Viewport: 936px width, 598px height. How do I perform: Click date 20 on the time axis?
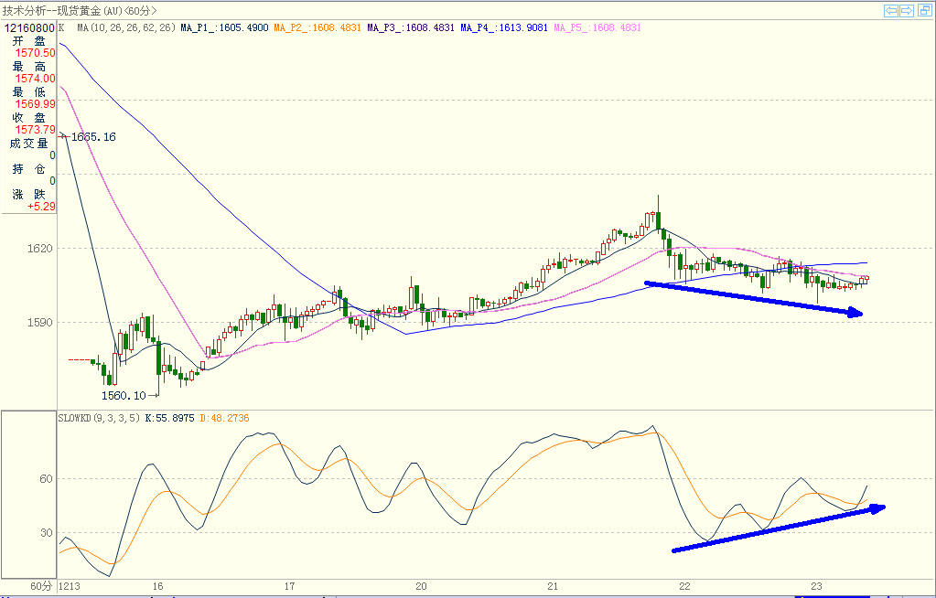coord(422,586)
